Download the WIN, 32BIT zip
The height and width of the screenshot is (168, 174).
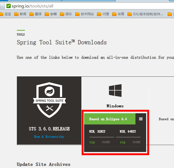(x=92, y=142)
